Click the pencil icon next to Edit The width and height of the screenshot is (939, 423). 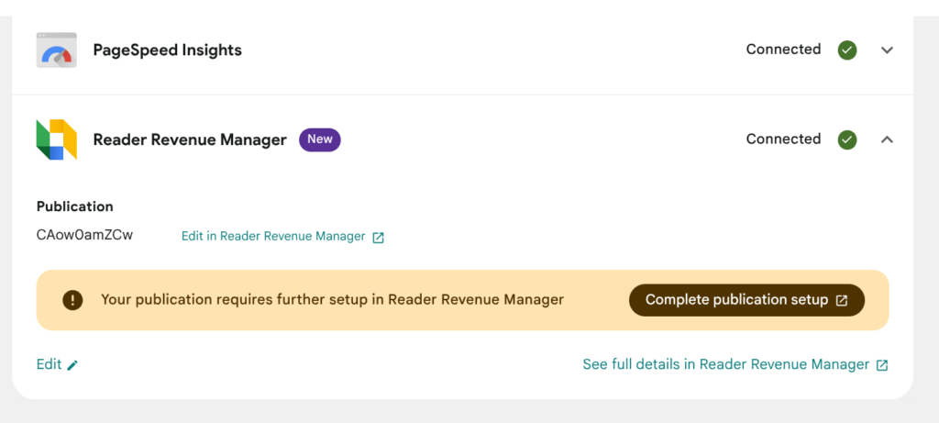[x=72, y=365]
